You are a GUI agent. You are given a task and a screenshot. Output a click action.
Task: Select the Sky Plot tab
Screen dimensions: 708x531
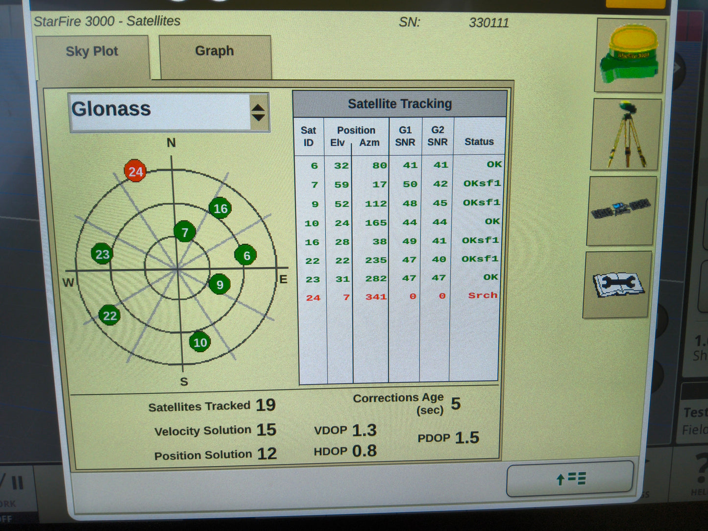pyautogui.click(x=92, y=51)
